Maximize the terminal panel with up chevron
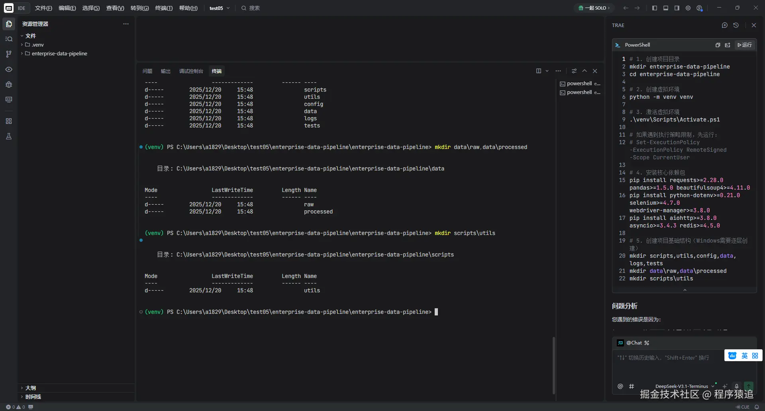765x411 pixels. click(585, 71)
